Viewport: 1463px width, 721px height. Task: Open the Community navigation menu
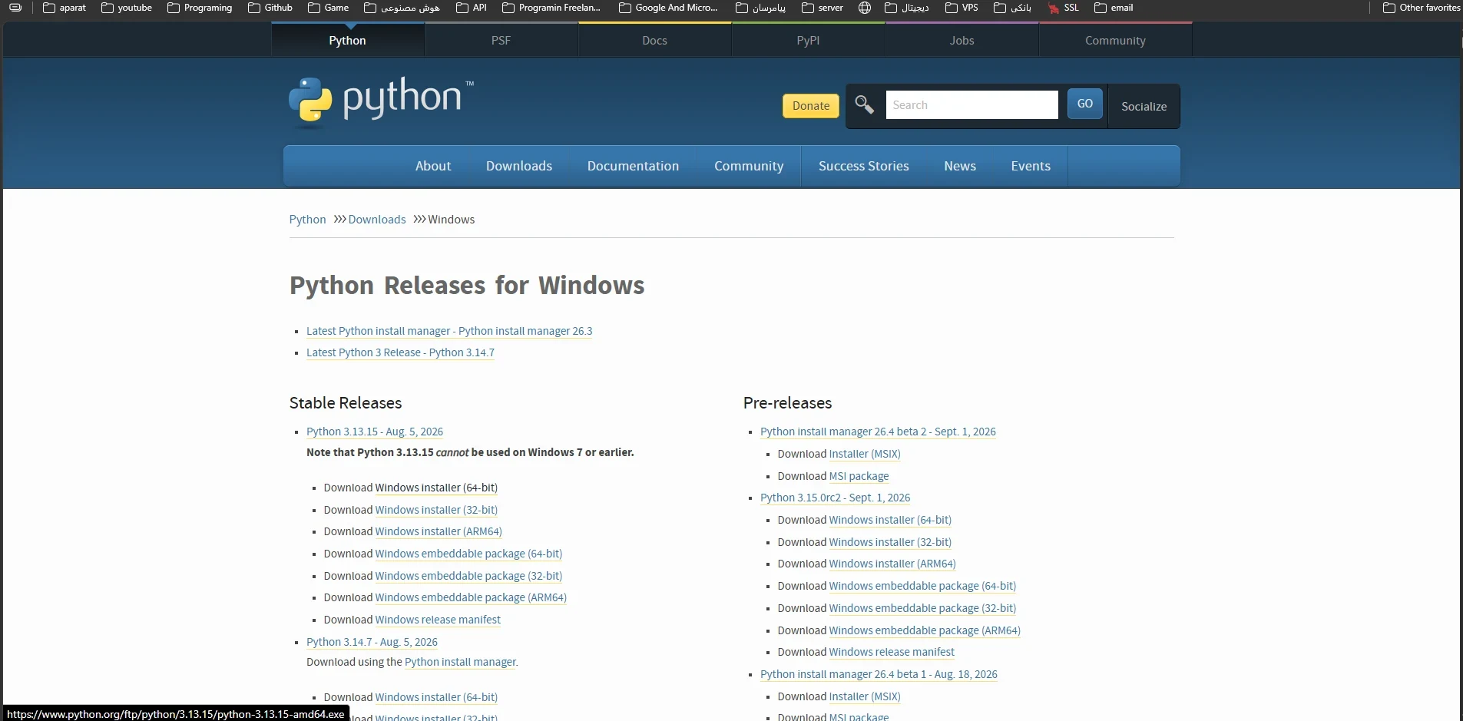pos(749,166)
